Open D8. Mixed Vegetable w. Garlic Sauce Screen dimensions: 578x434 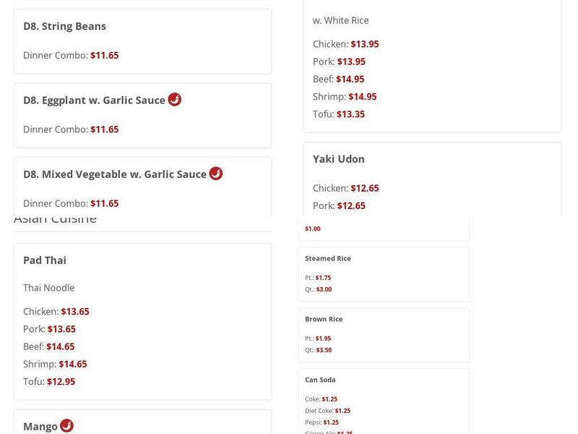(x=115, y=174)
